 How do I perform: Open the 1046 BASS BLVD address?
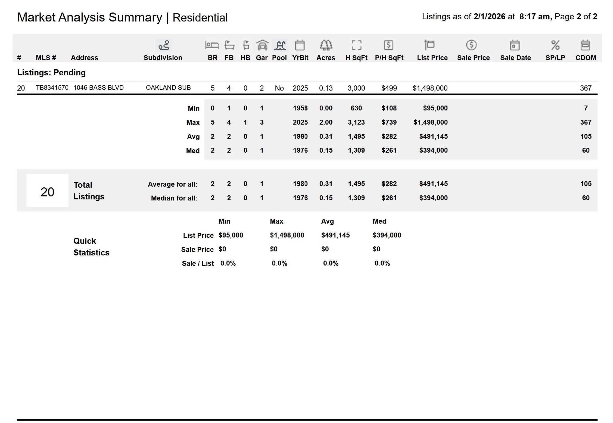tap(98, 88)
